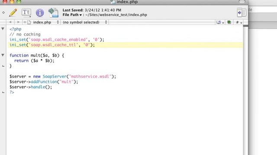Open the index.php document popup
The image size is (277, 155).
point(46,22)
